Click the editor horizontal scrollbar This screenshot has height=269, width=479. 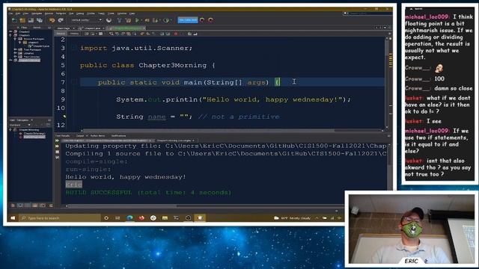click(x=207, y=130)
